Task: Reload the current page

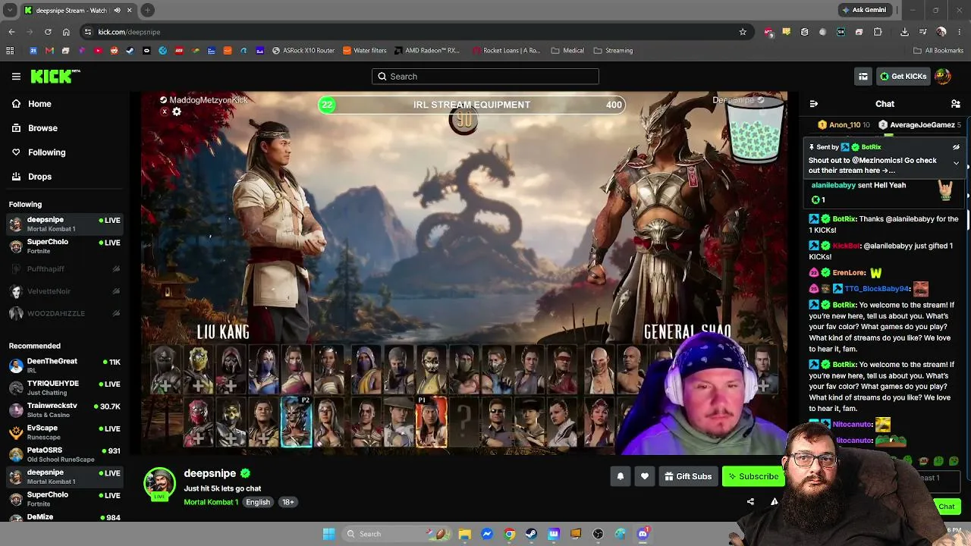Action: click(x=48, y=32)
